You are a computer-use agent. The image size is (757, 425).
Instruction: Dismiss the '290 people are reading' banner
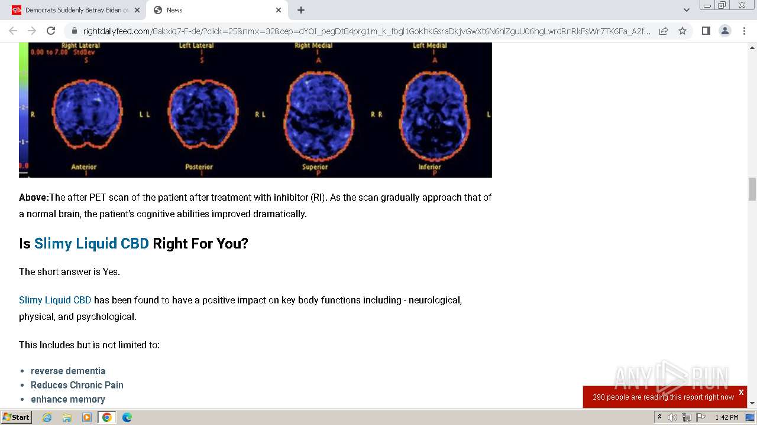(741, 392)
